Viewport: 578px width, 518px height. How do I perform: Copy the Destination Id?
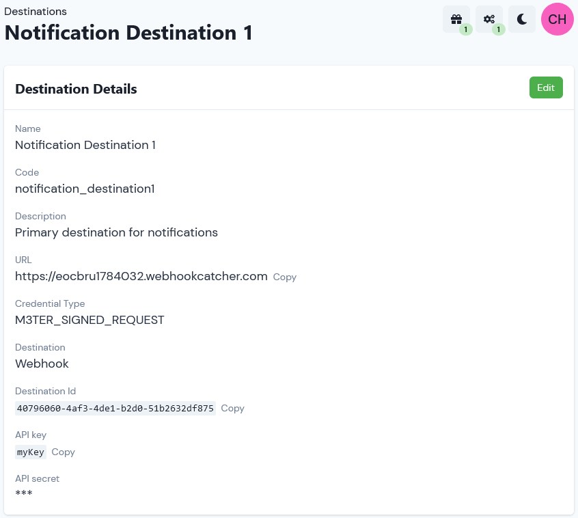pos(232,408)
